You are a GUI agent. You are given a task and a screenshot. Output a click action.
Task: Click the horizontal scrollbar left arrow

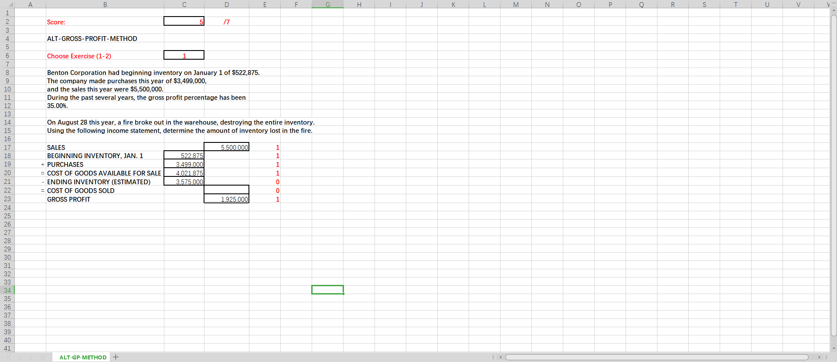501,357
